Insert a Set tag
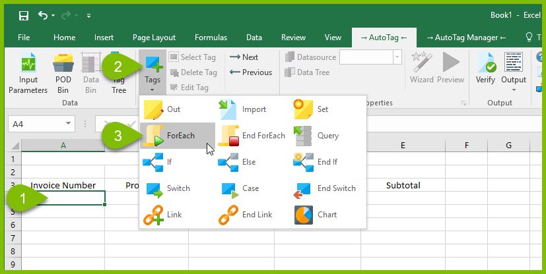Screen dimensions: 546x274 coord(328,109)
